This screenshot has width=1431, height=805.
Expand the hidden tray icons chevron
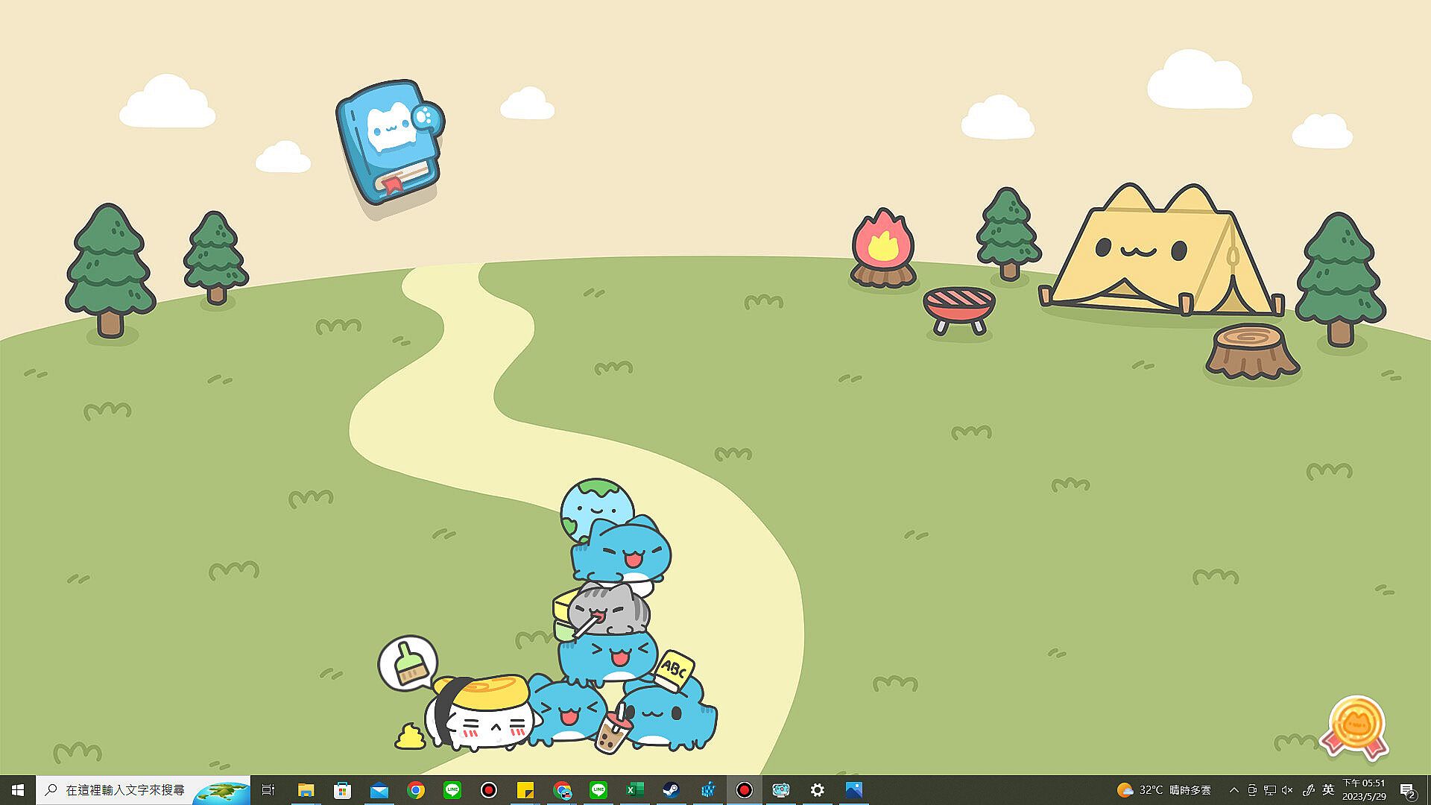point(1233,790)
